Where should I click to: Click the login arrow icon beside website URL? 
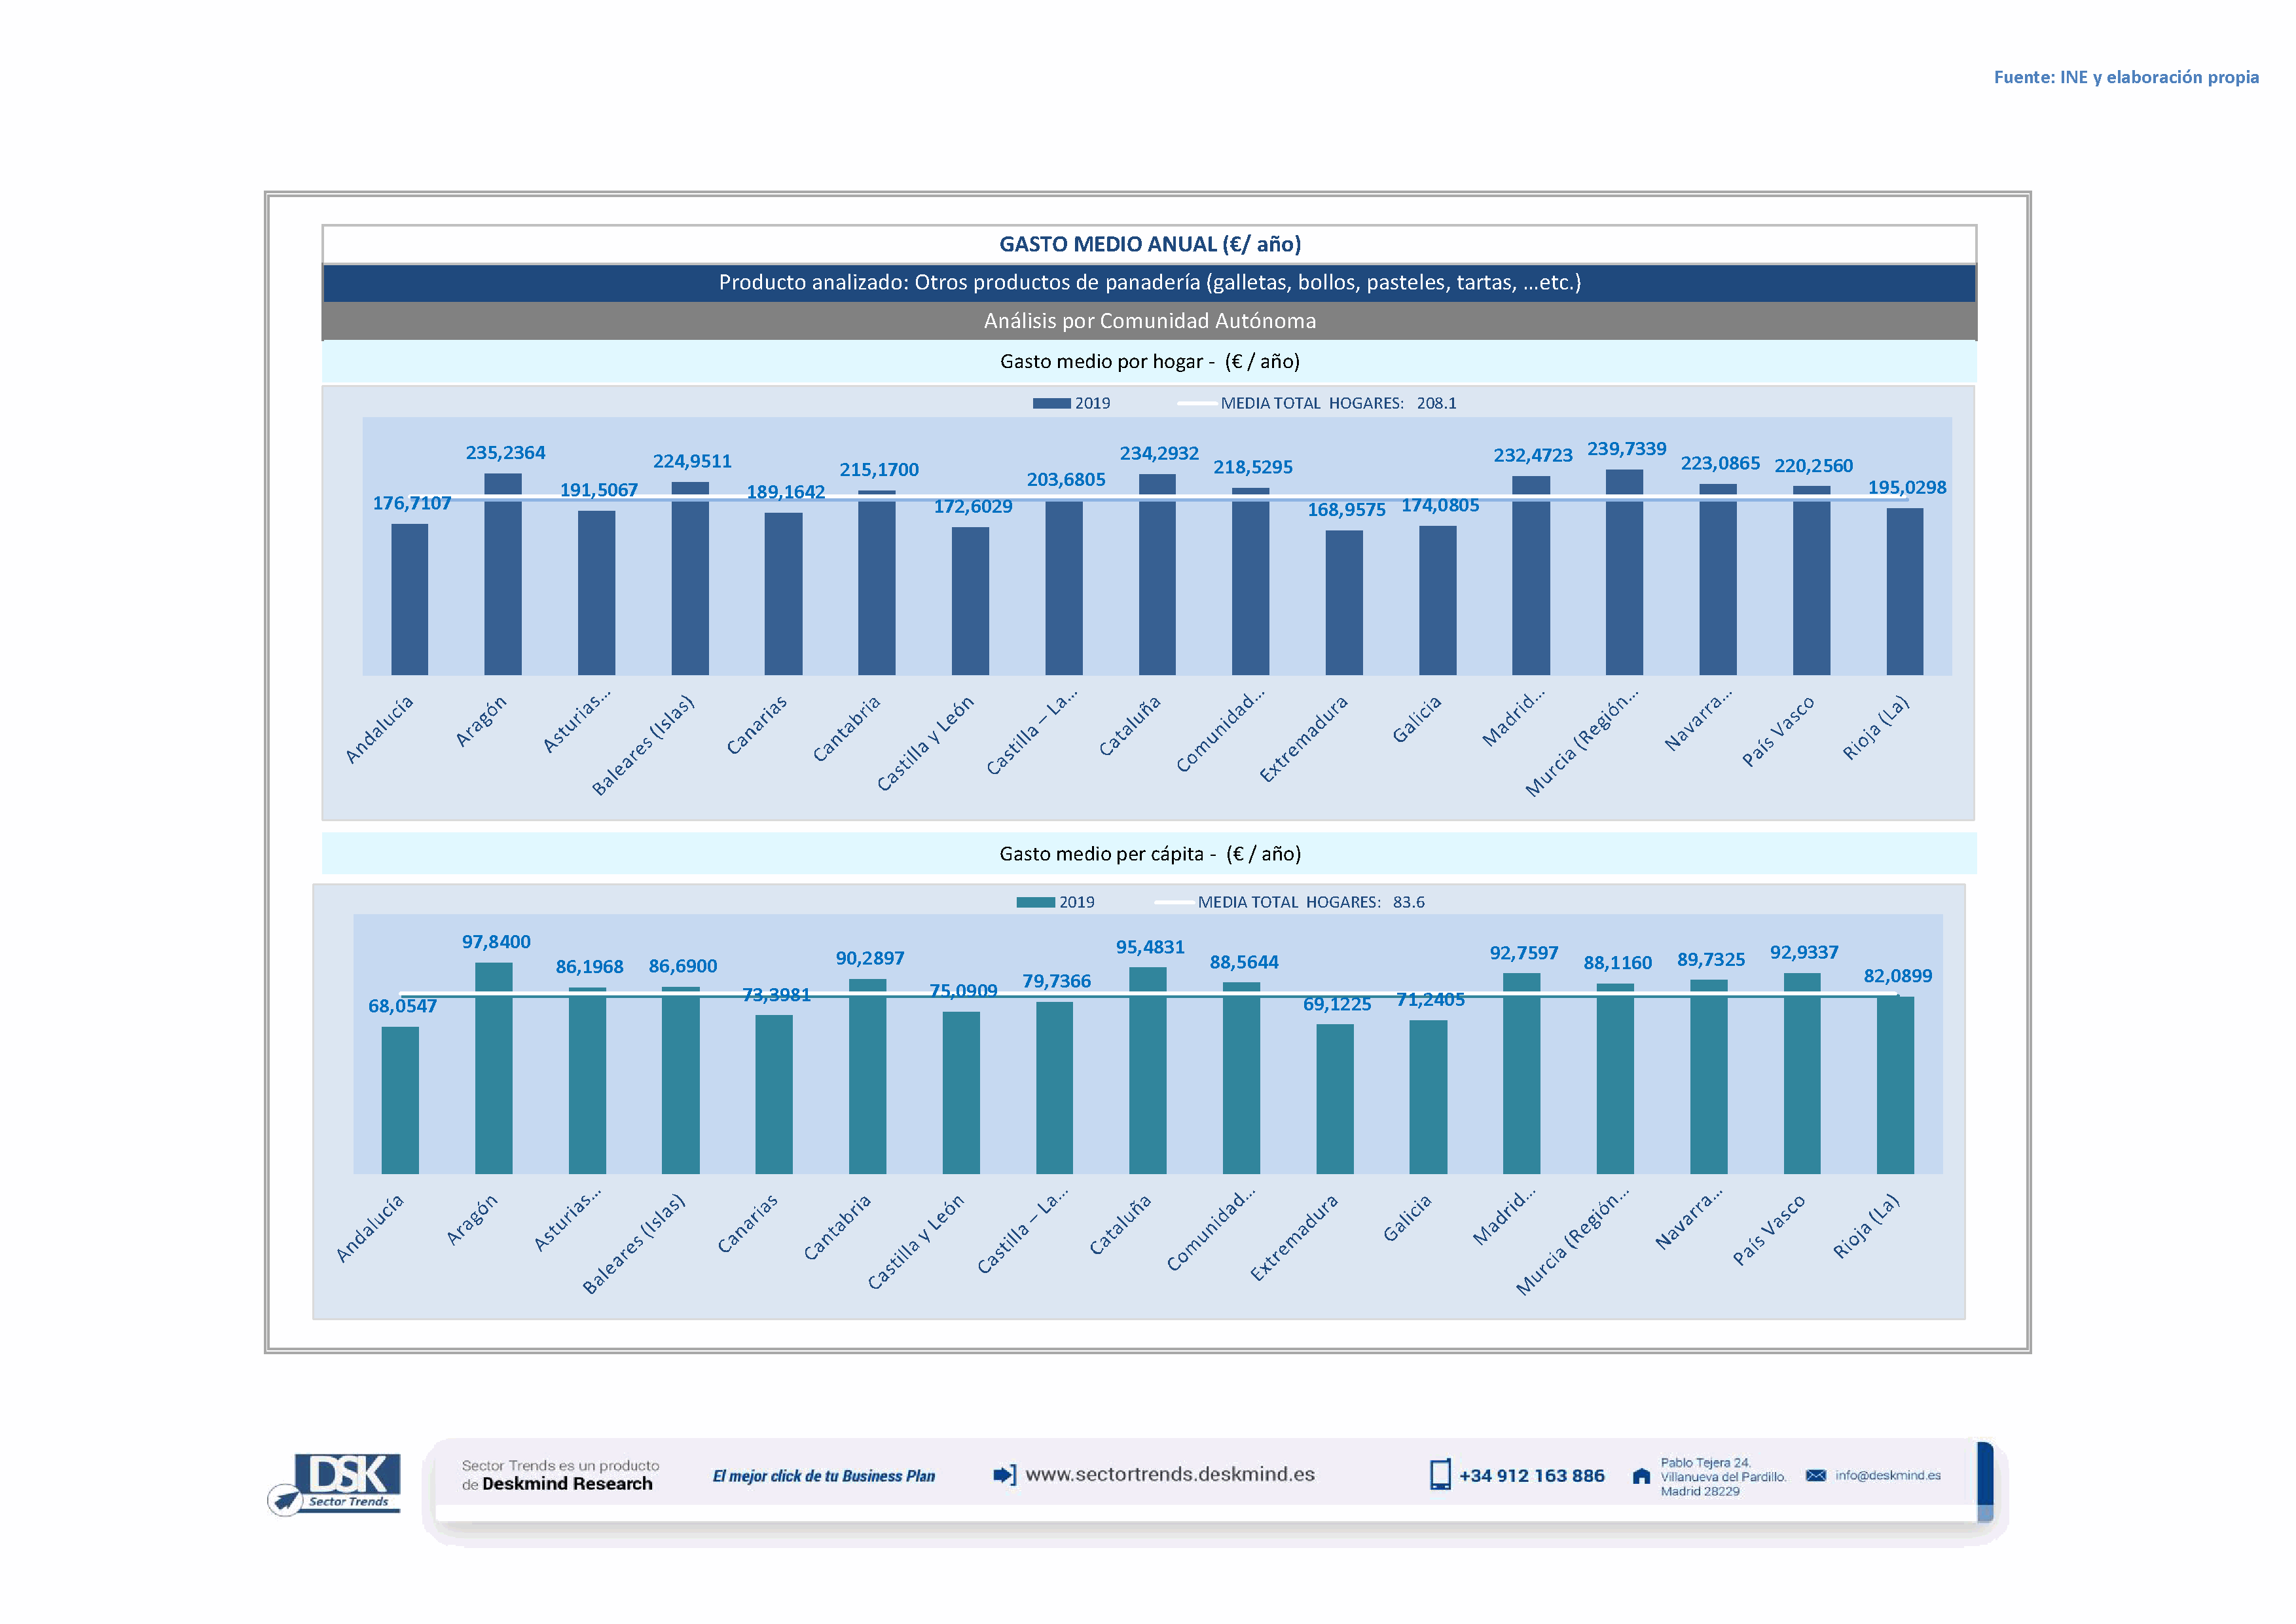pos(1004,1475)
